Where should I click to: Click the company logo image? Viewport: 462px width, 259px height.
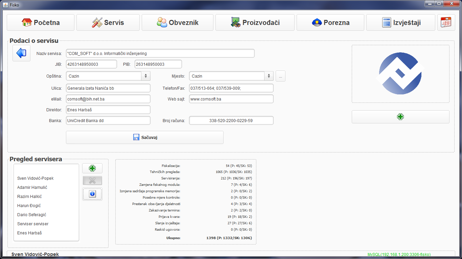[400, 74]
